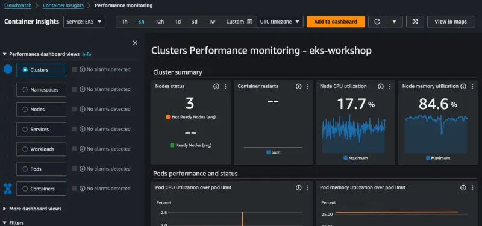Screen dimensions: 482x226
Task: Select the Pods view radio button
Action: pos(25,169)
